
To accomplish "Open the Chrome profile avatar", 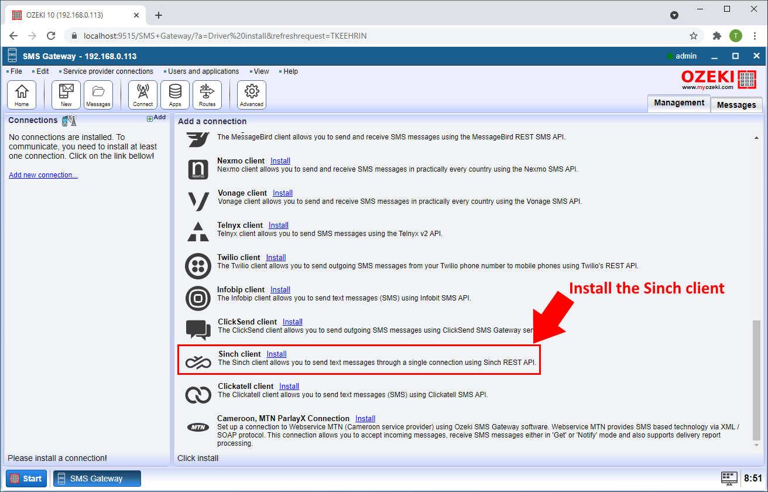I will point(736,36).
